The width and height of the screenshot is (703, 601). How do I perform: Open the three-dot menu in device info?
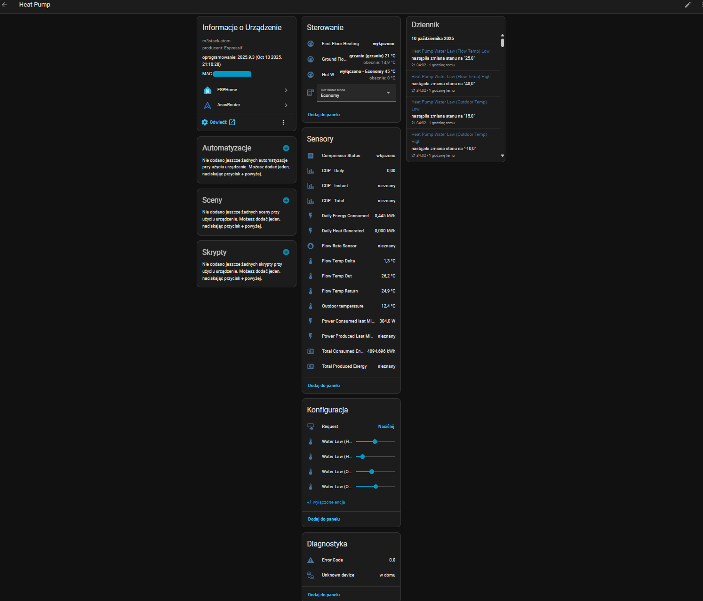click(283, 122)
